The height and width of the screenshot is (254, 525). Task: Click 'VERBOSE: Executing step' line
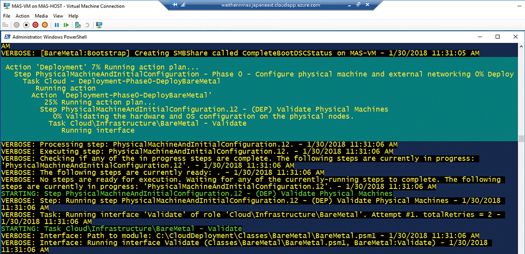pyautogui.click(x=197, y=151)
